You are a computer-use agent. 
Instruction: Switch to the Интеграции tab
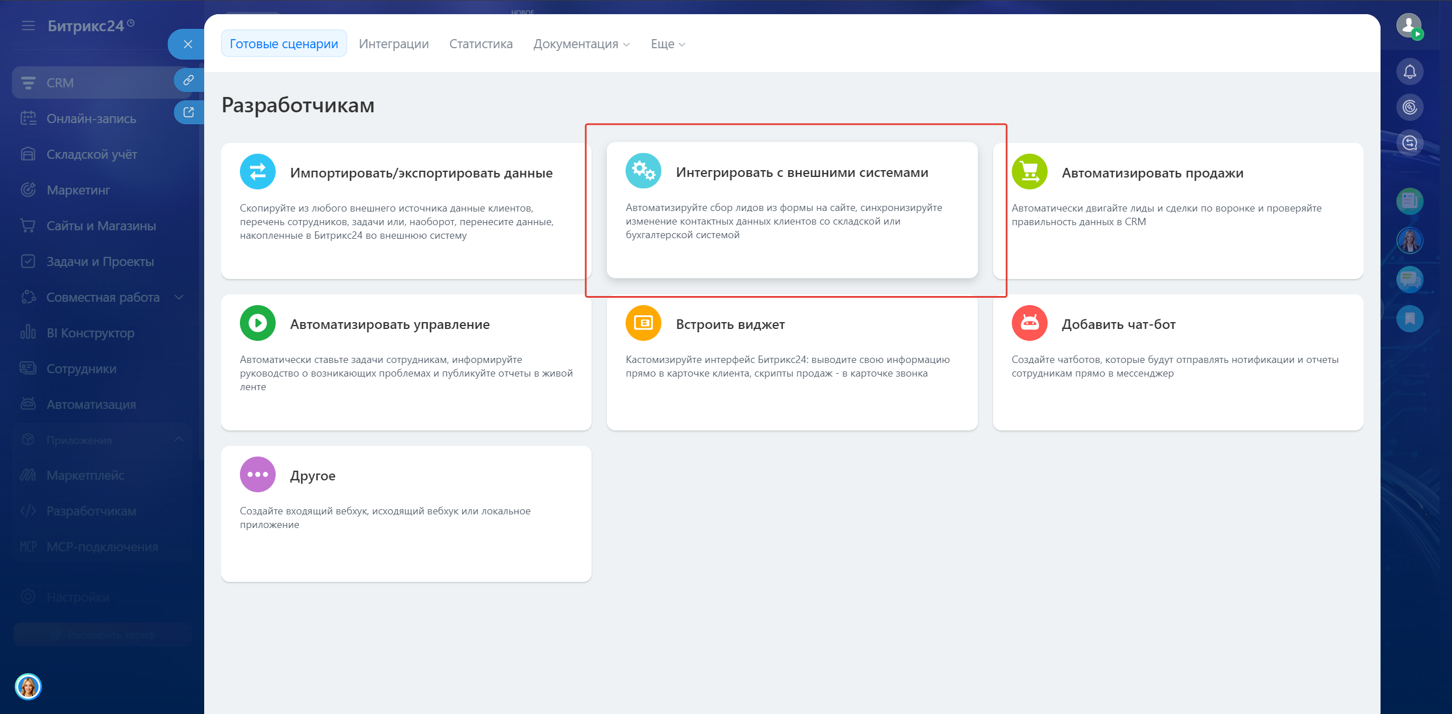[394, 44]
